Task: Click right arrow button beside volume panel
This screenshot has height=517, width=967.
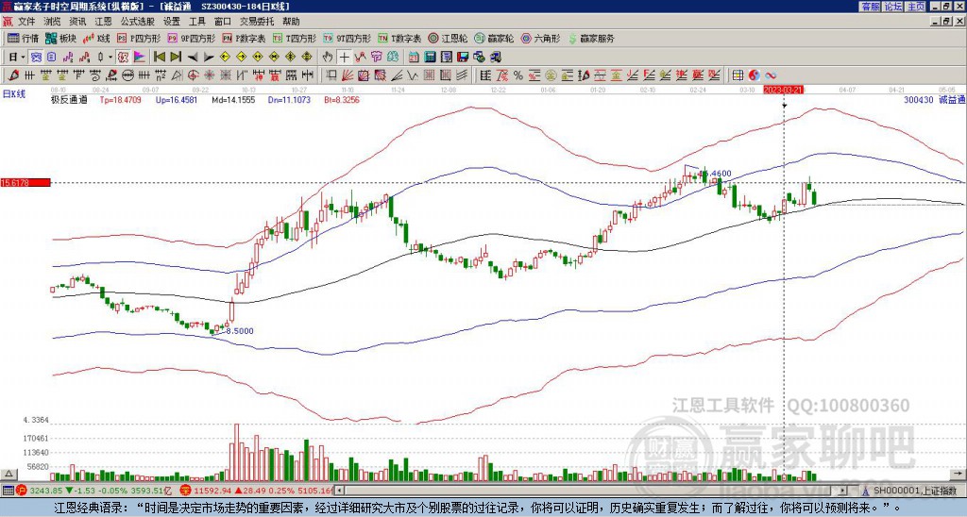Action: pyautogui.click(x=959, y=474)
